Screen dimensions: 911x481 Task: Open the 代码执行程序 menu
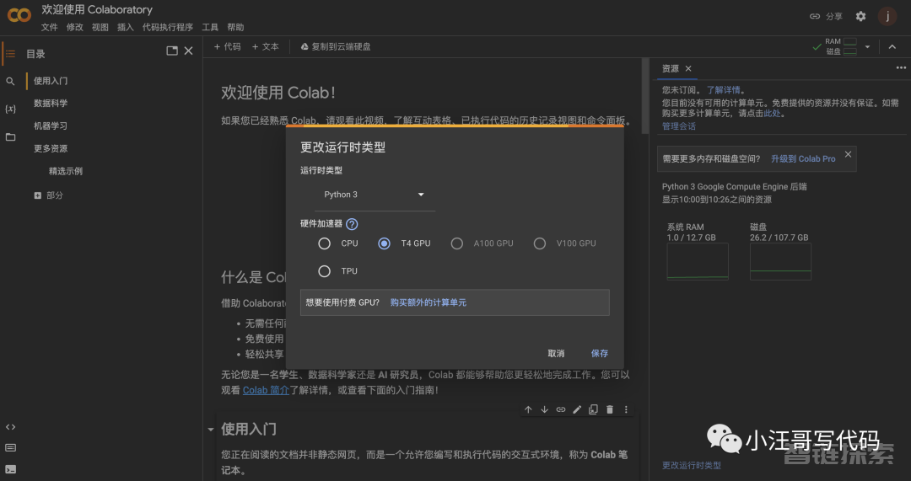[168, 27]
